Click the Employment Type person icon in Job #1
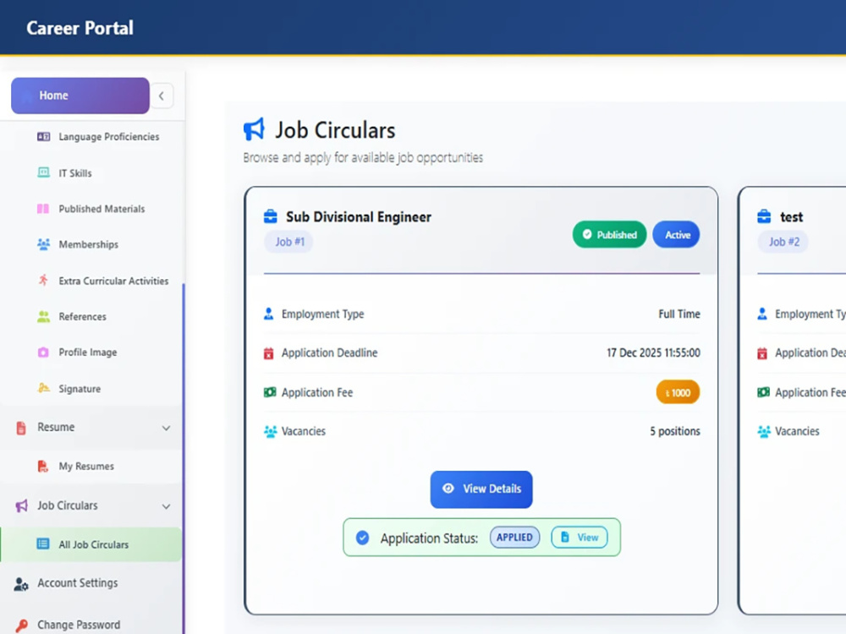 268,314
